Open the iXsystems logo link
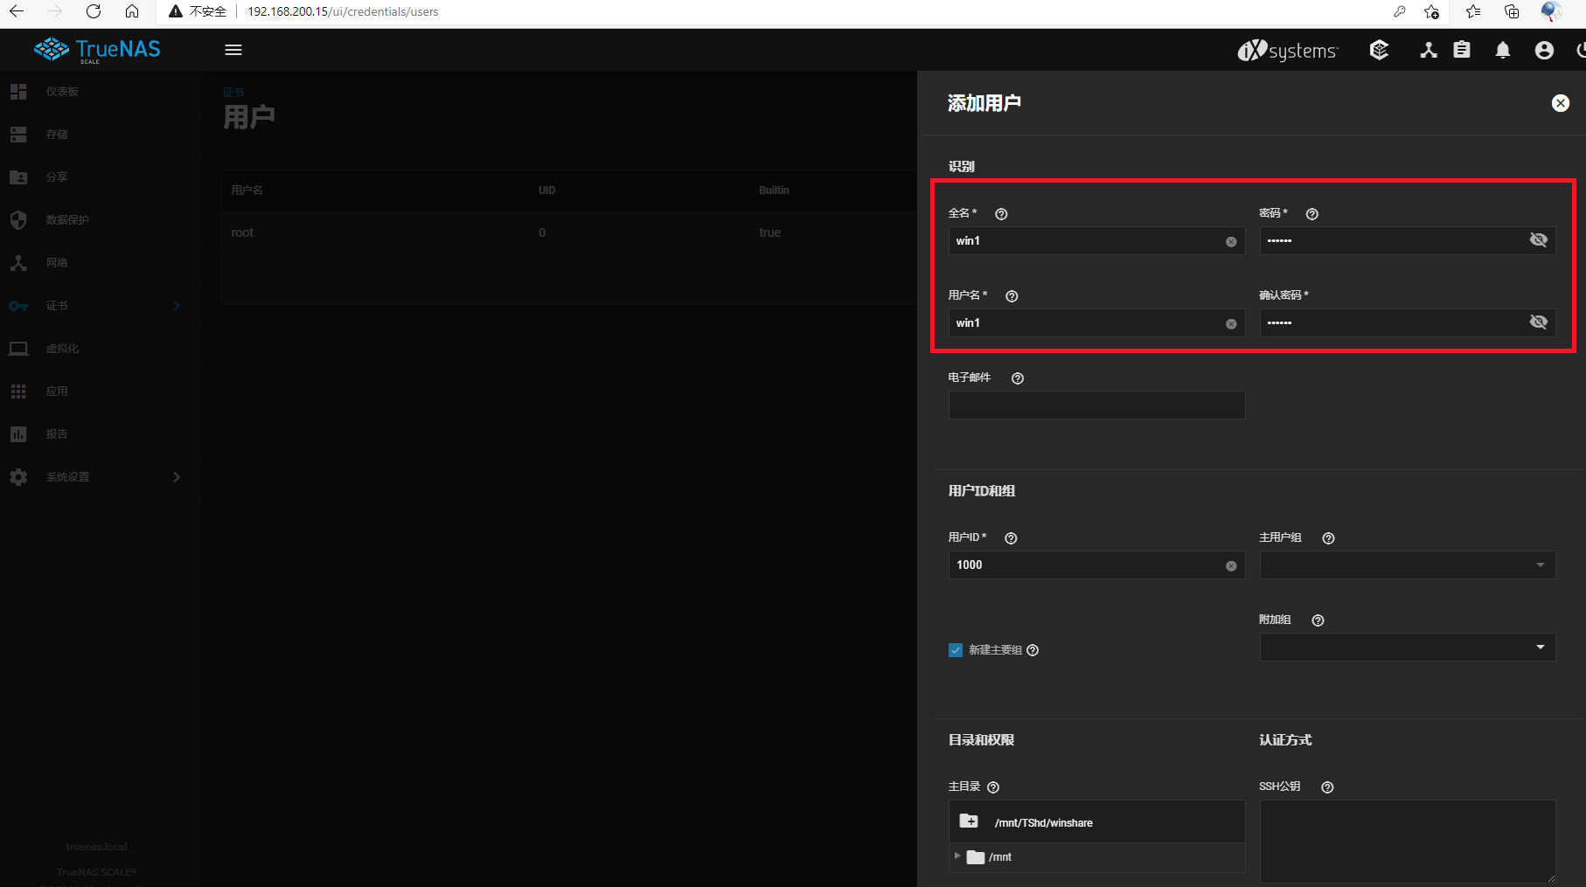 pyautogui.click(x=1287, y=50)
